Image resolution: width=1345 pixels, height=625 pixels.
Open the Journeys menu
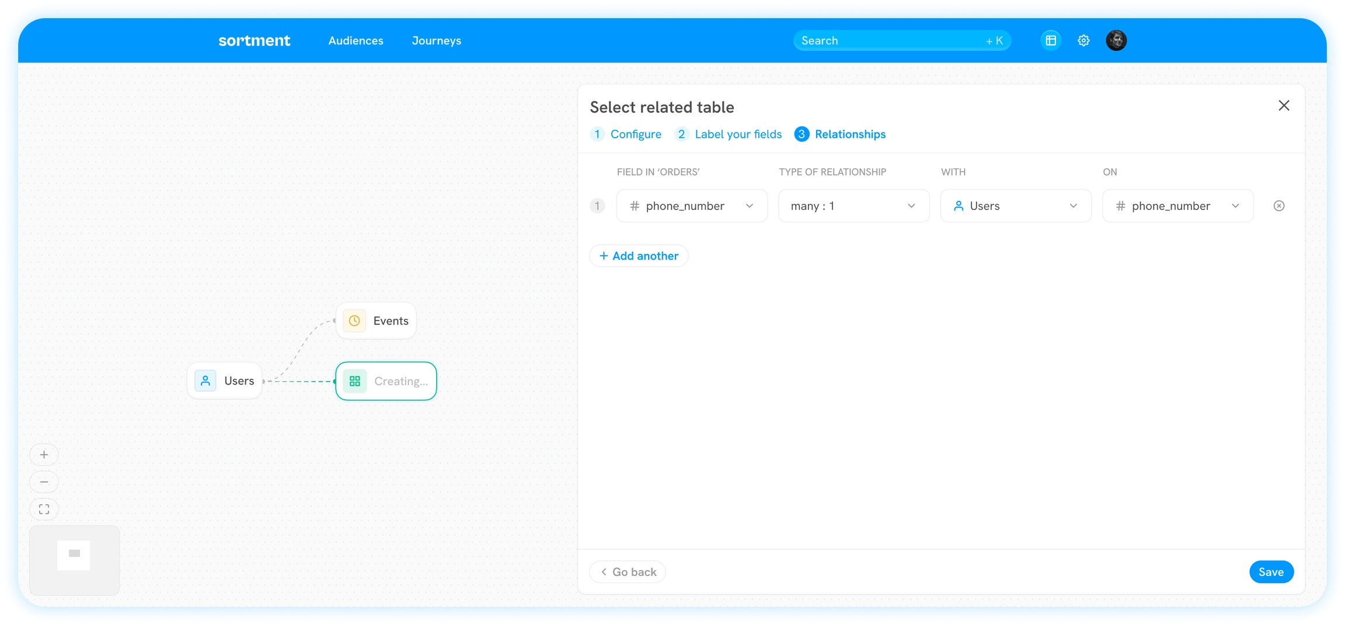point(436,41)
